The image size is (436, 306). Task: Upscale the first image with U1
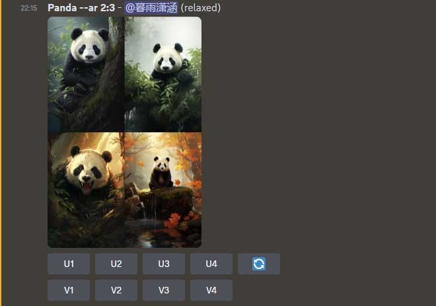click(x=69, y=264)
